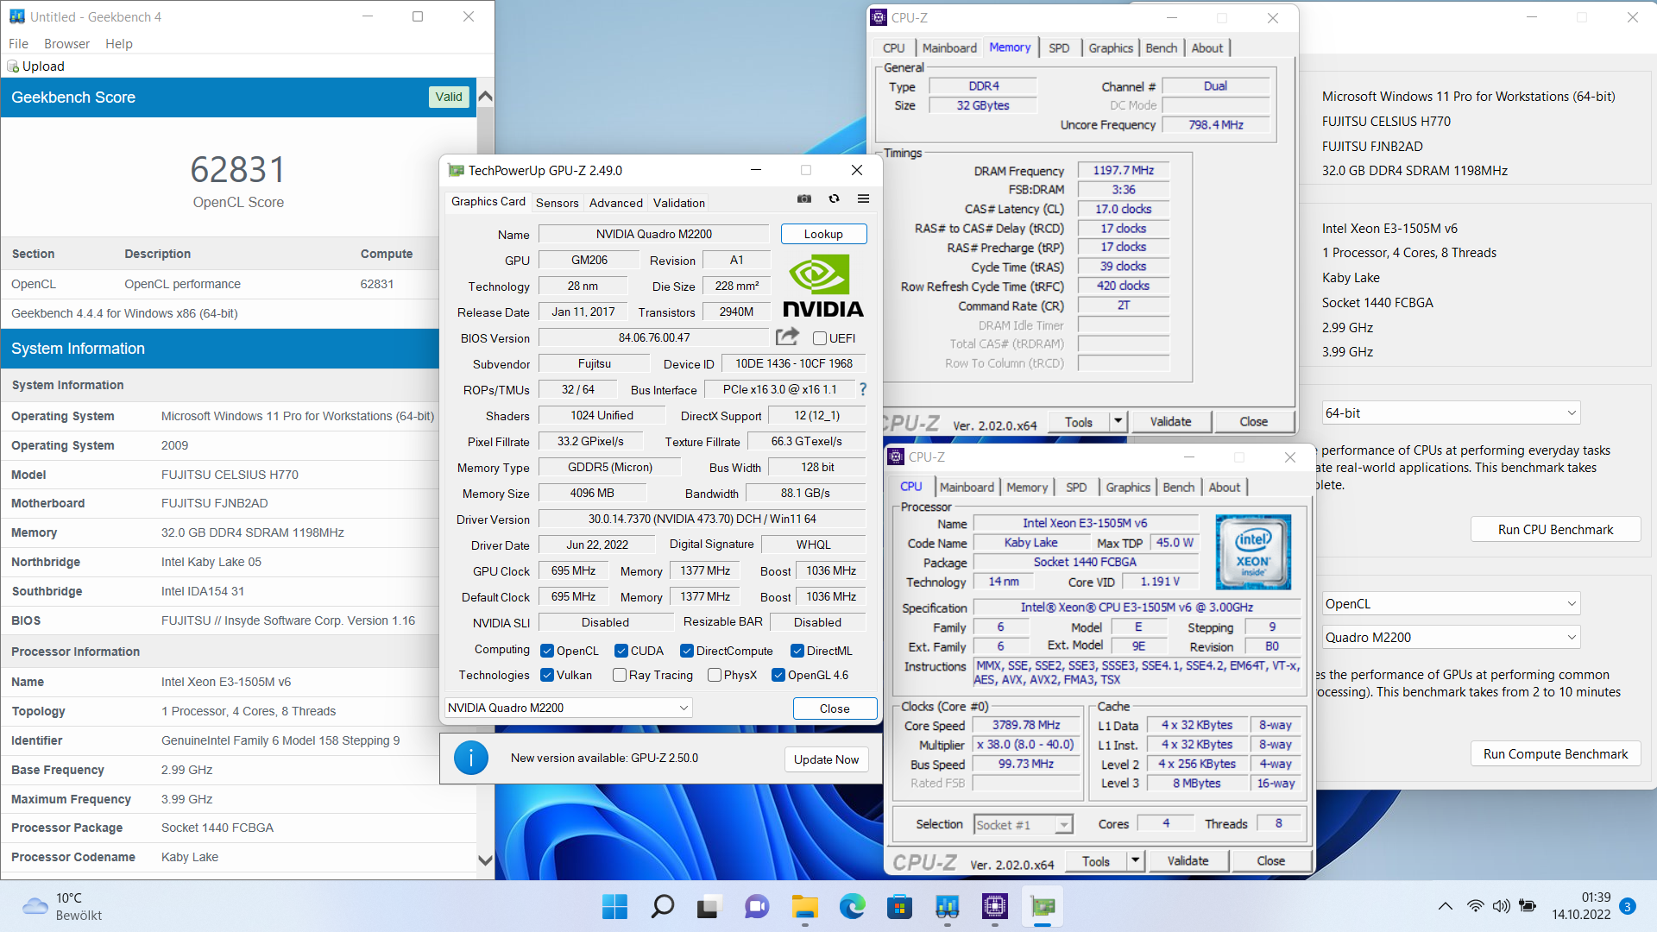Toggle the Vulkan checkbox
1657x932 pixels.
coord(547,675)
